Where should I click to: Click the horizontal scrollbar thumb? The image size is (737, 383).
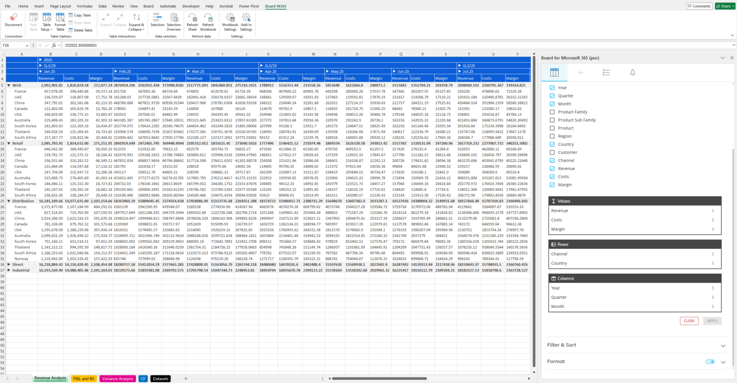[380, 378]
